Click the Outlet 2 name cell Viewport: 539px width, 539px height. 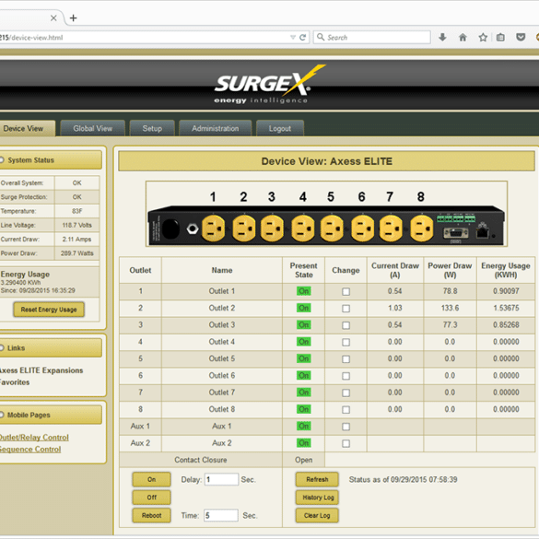[222, 308]
